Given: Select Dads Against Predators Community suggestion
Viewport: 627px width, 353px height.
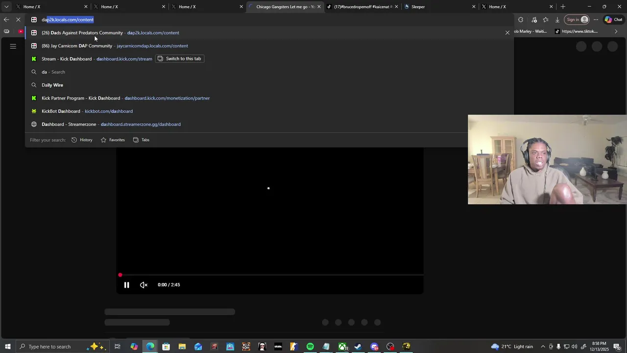Looking at the screenshot, I should (269, 33).
